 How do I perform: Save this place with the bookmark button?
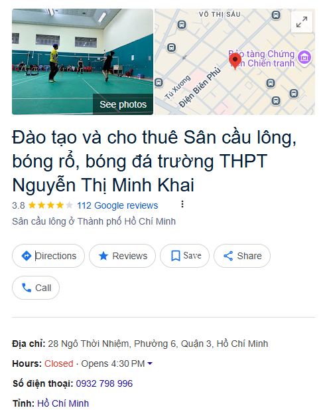click(x=184, y=256)
